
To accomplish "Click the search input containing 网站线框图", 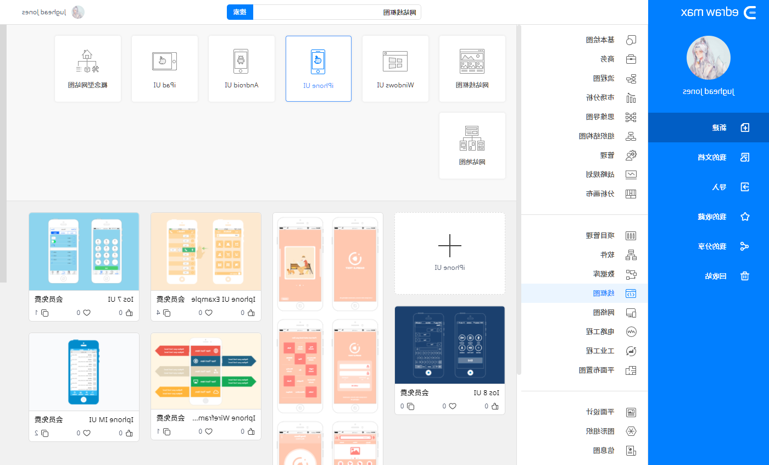I will [x=337, y=12].
